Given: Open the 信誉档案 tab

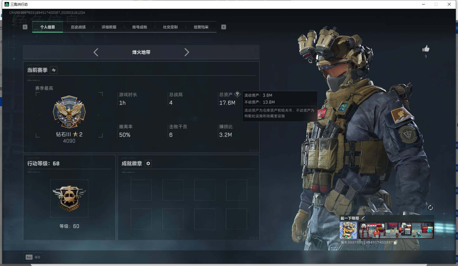Looking at the screenshot, I should (x=201, y=27).
